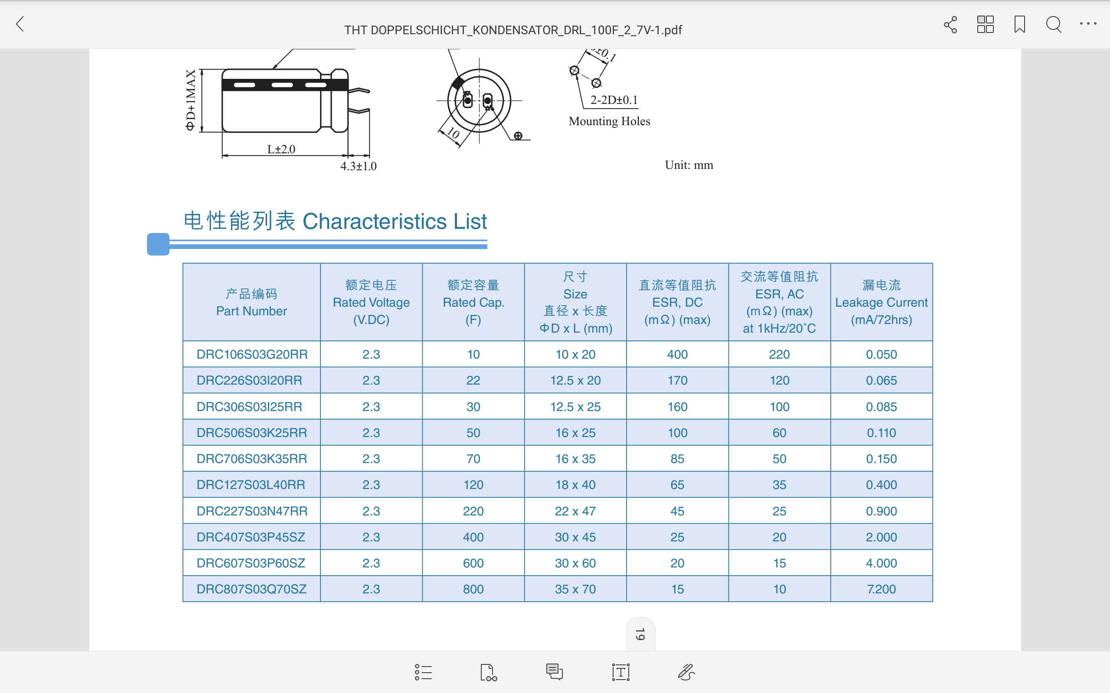Screen dimensions: 1110x693
Task: Select part number DRC807S03Q70SZ
Action: tap(251, 589)
